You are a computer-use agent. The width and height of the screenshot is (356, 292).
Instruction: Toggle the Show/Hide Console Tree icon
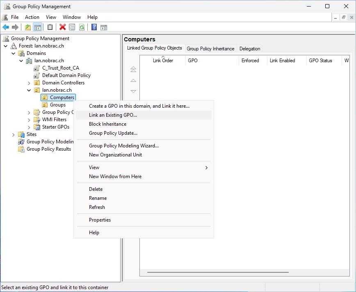click(x=38, y=27)
